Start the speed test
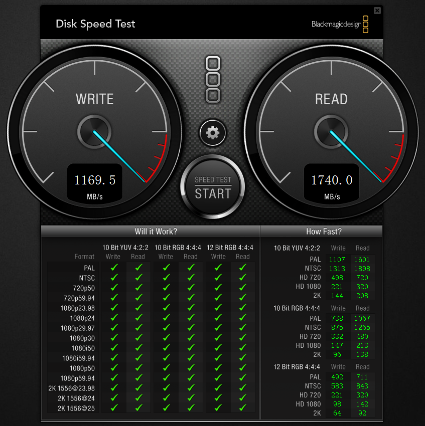 tap(213, 187)
